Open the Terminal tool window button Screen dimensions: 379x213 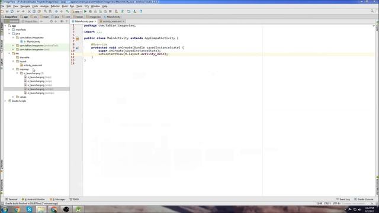pyautogui.click(x=11, y=199)
